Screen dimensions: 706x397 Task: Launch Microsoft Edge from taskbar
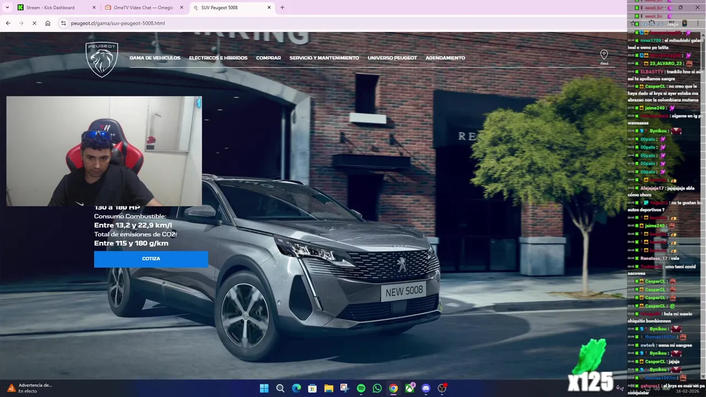tap(296, 388)
